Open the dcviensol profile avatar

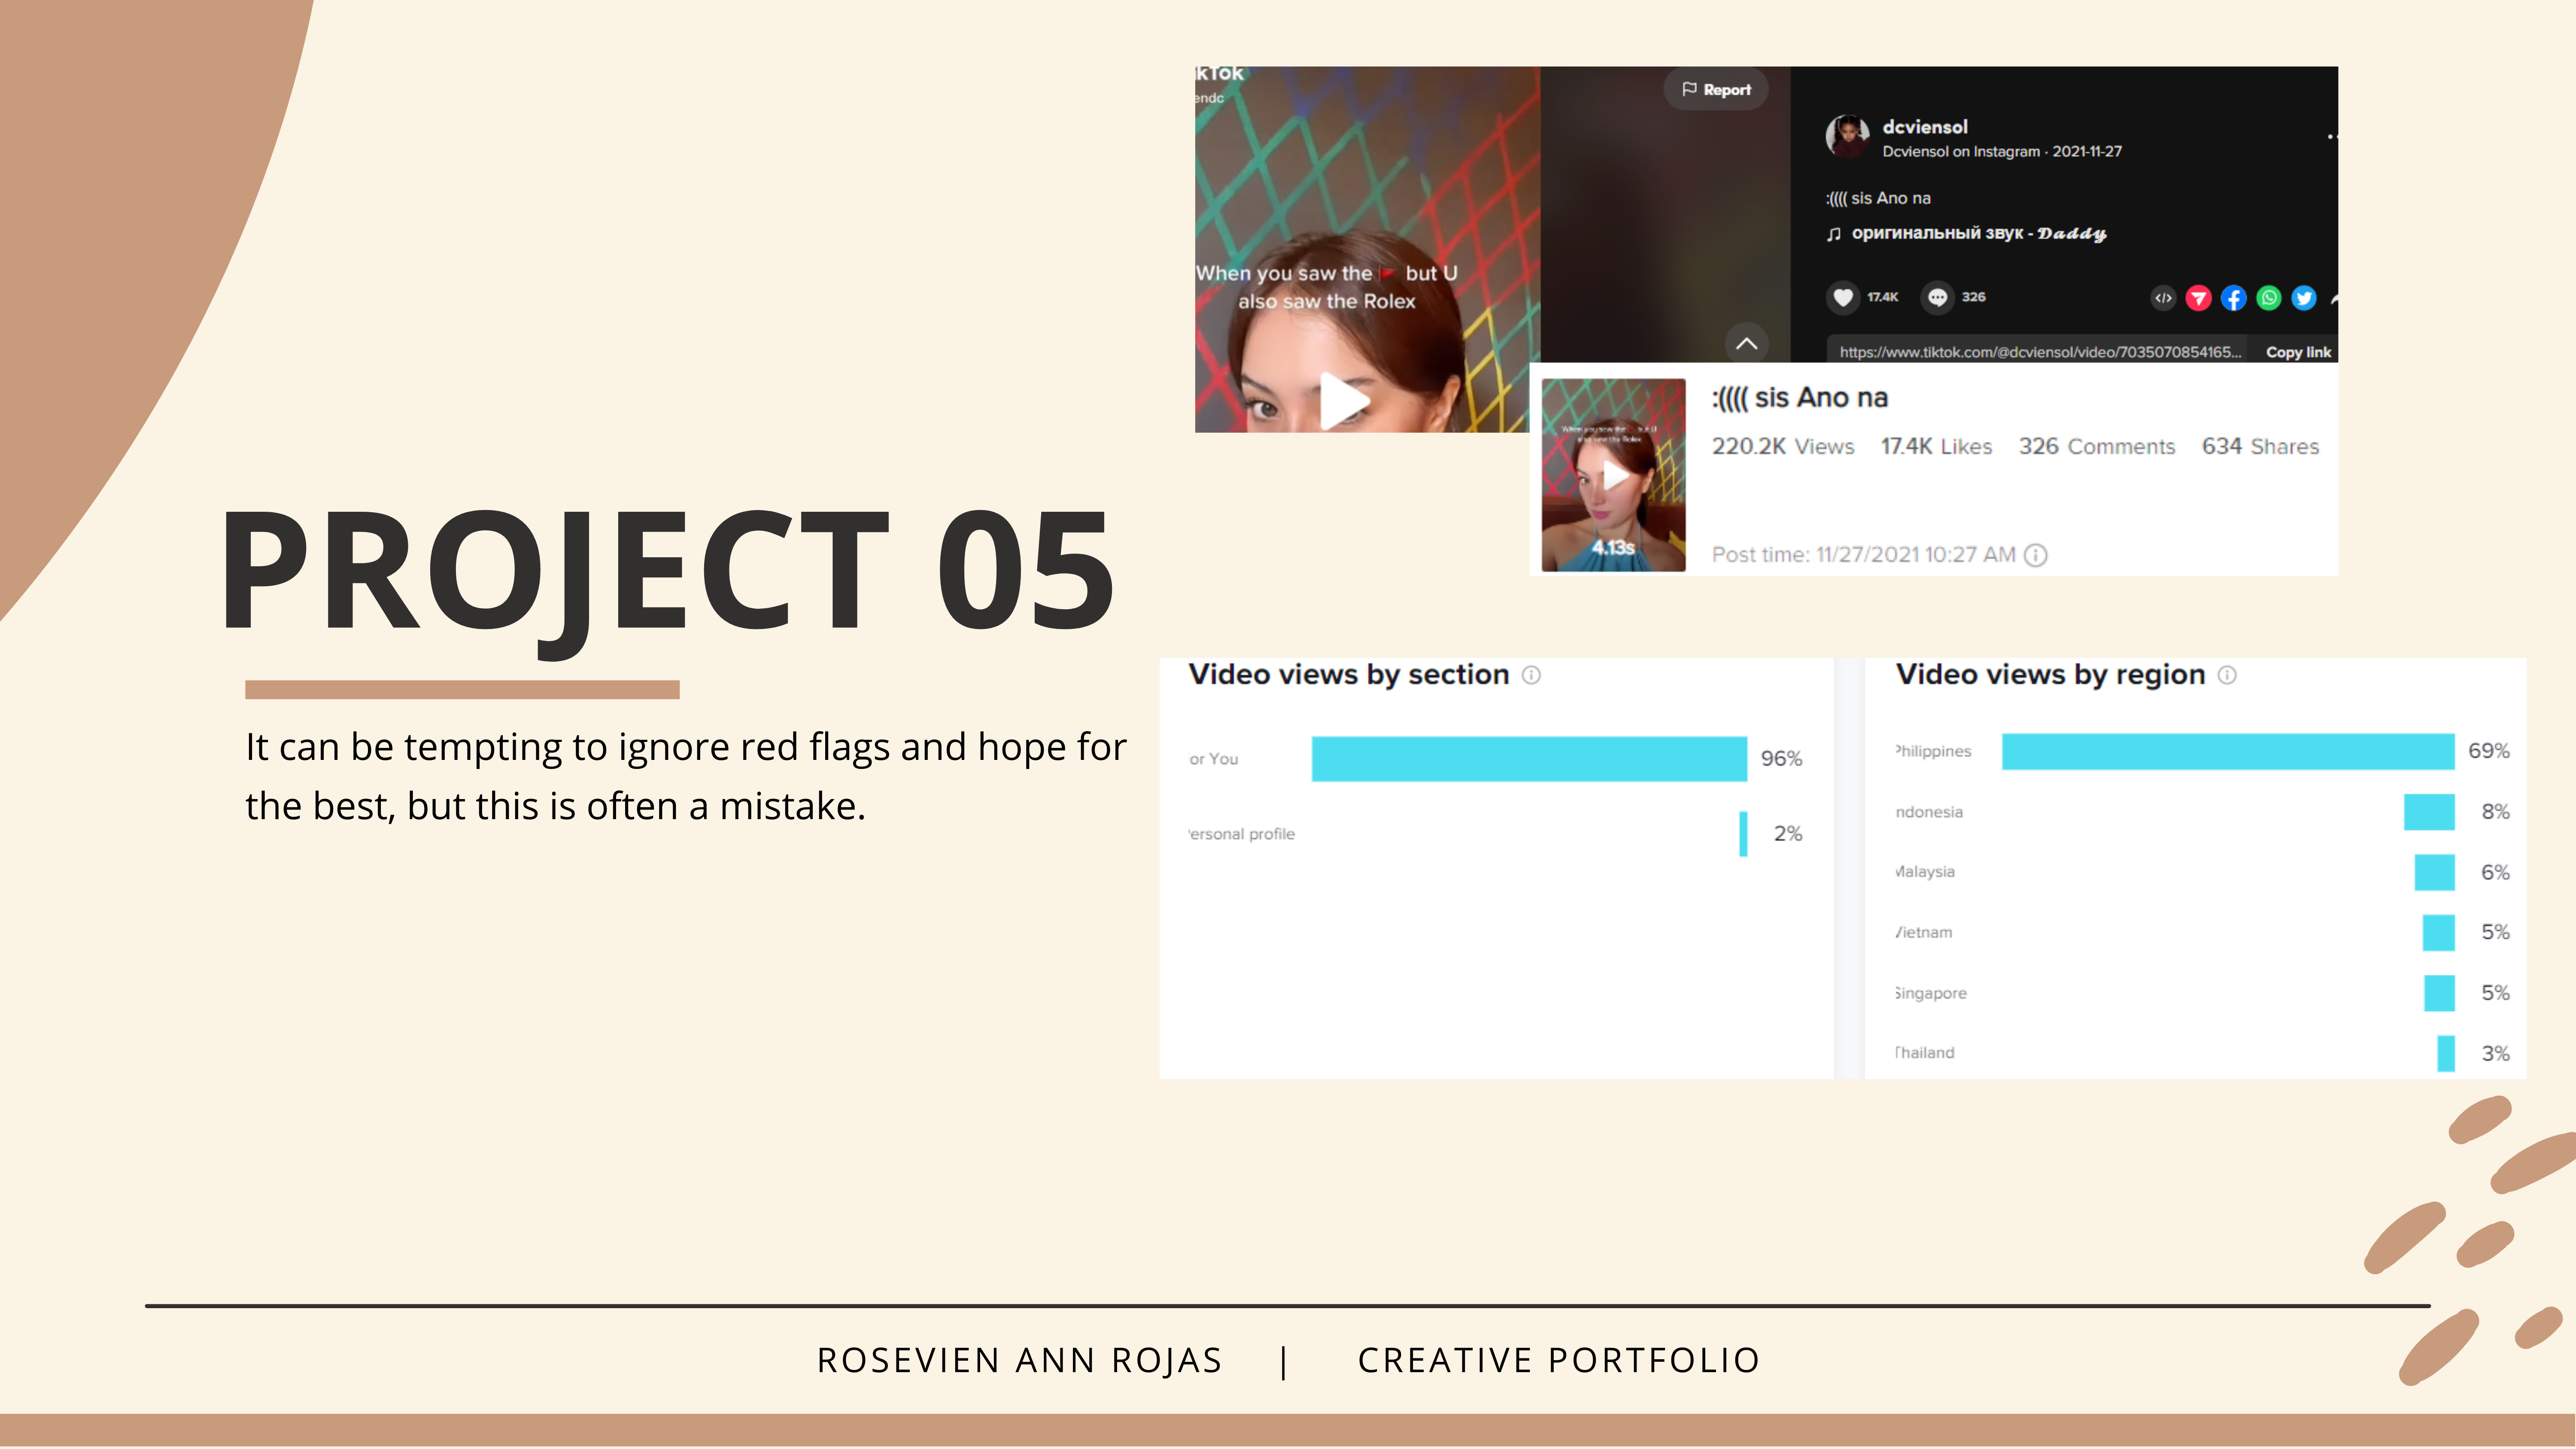[1847, 136]
